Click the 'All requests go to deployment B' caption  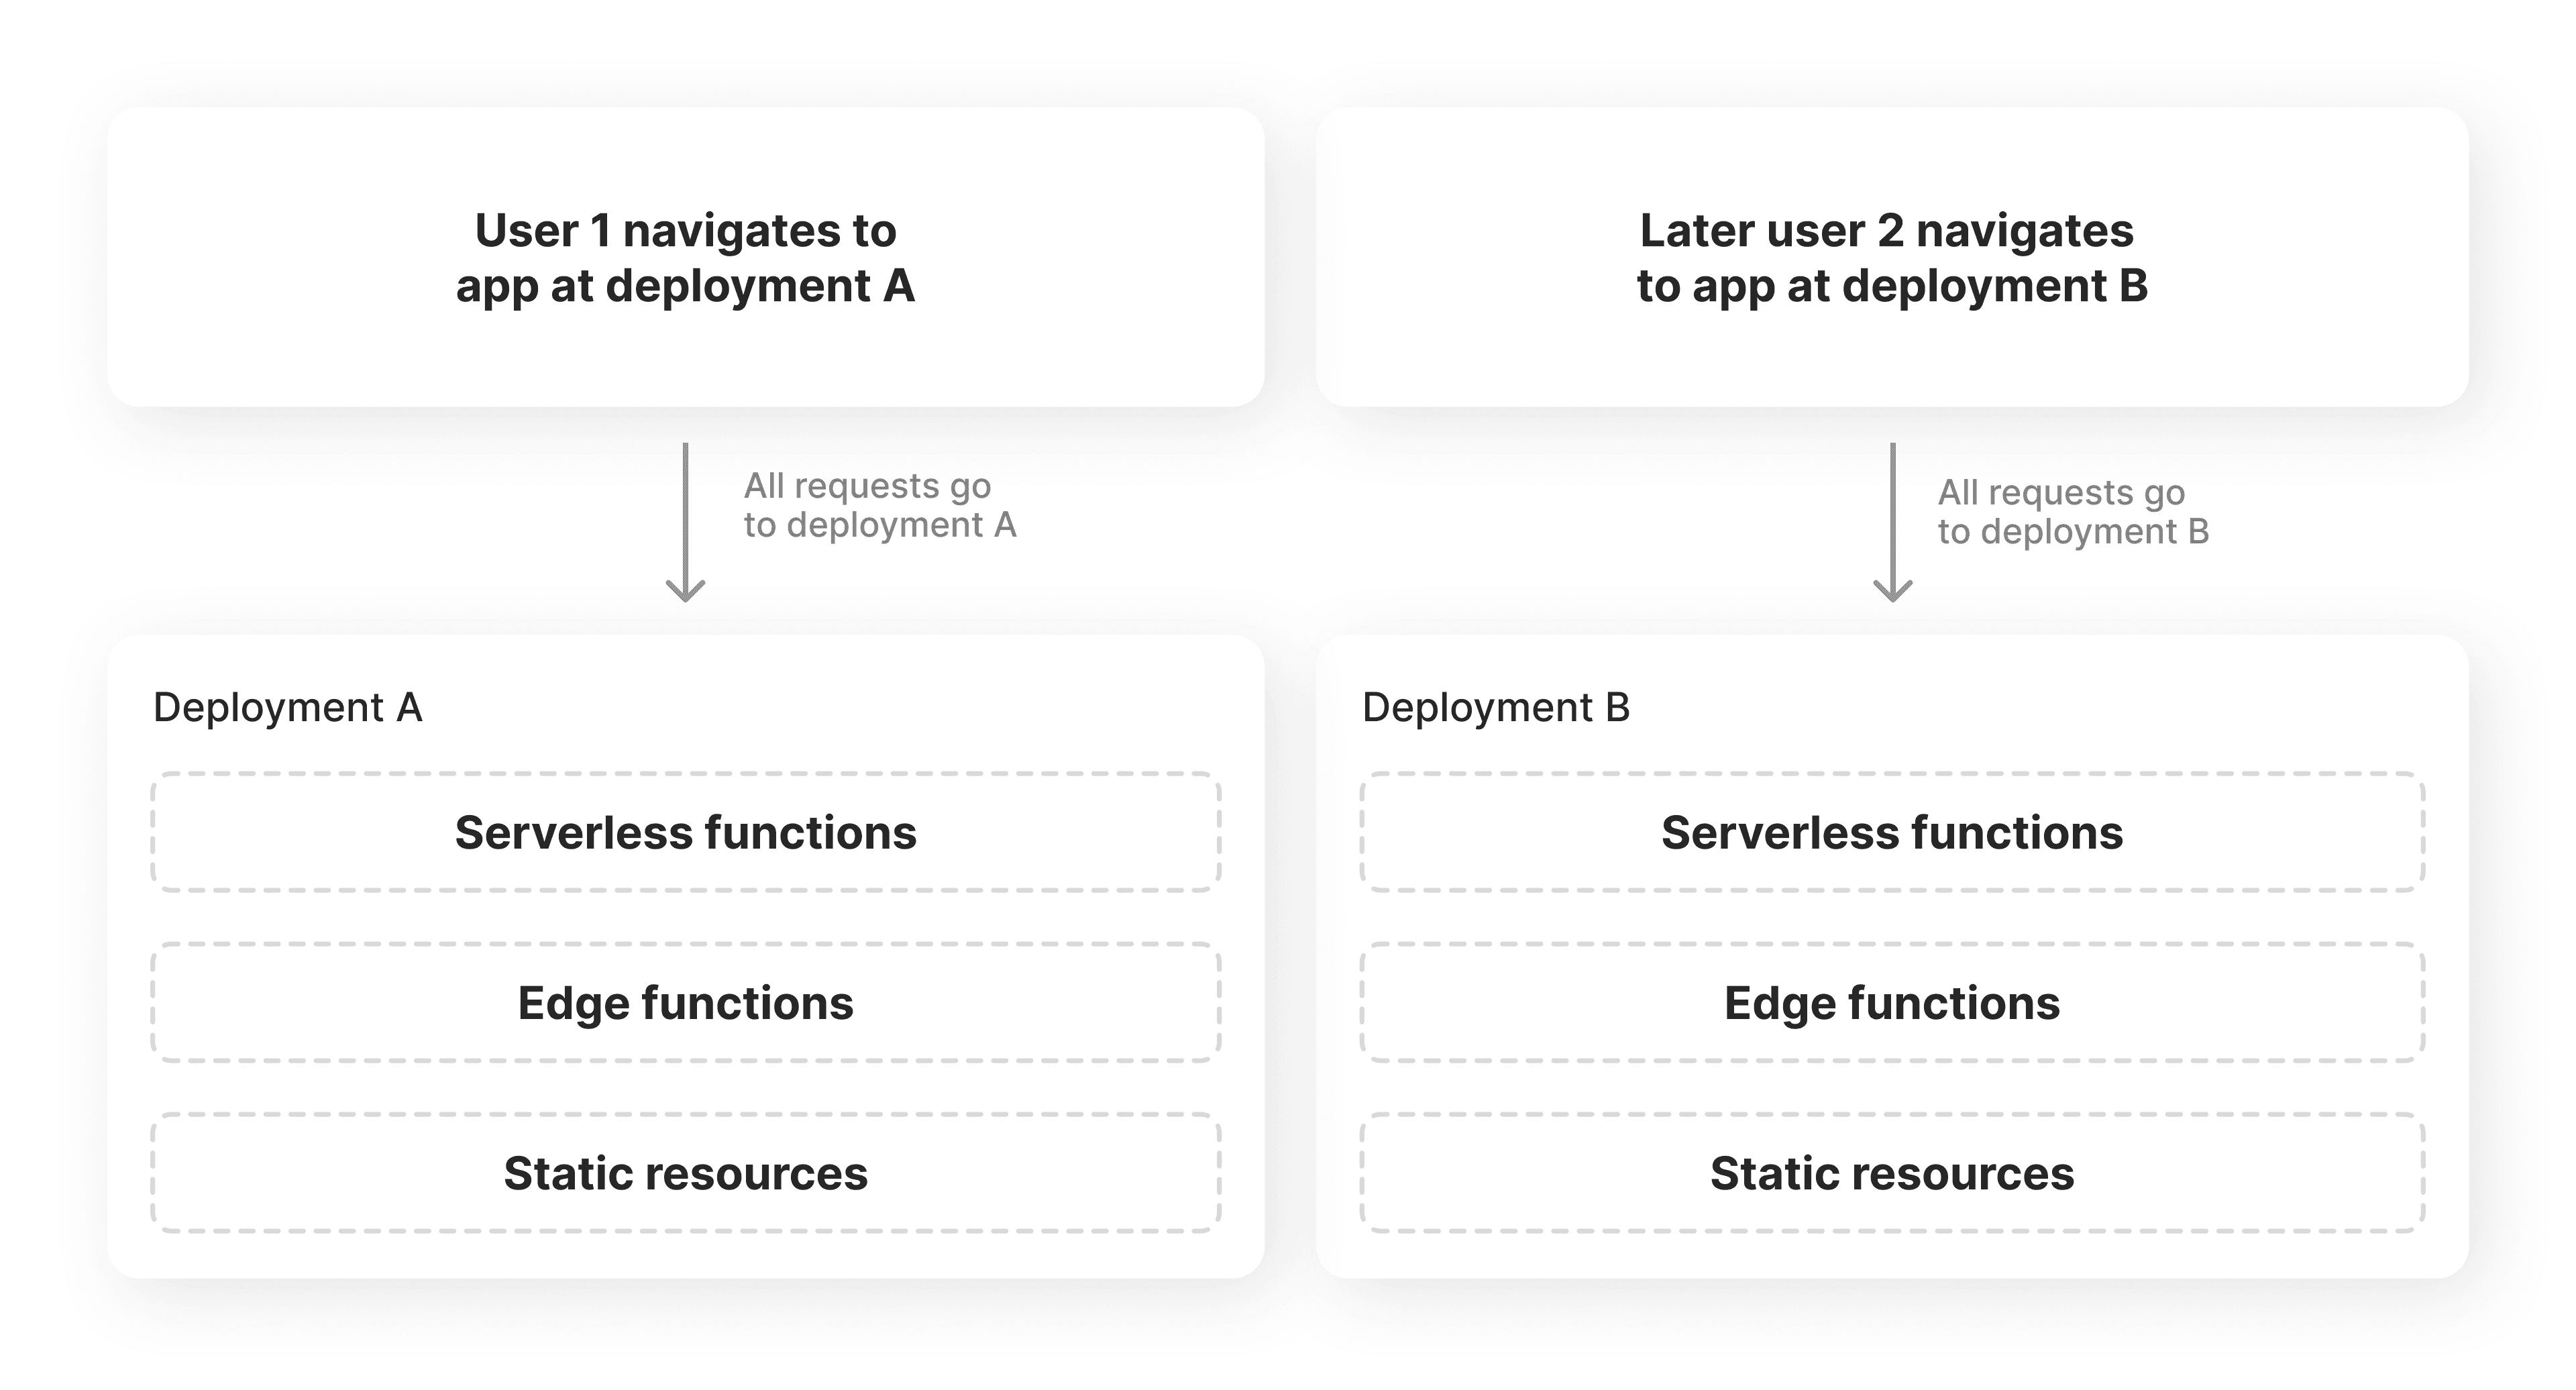click(x=2073, y=512)
